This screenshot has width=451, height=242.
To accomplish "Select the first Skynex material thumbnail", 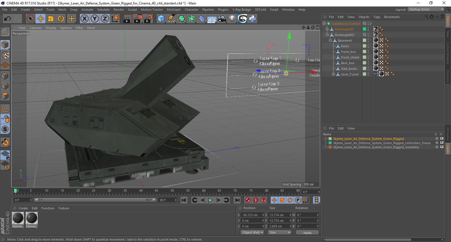I will (18, 218).
